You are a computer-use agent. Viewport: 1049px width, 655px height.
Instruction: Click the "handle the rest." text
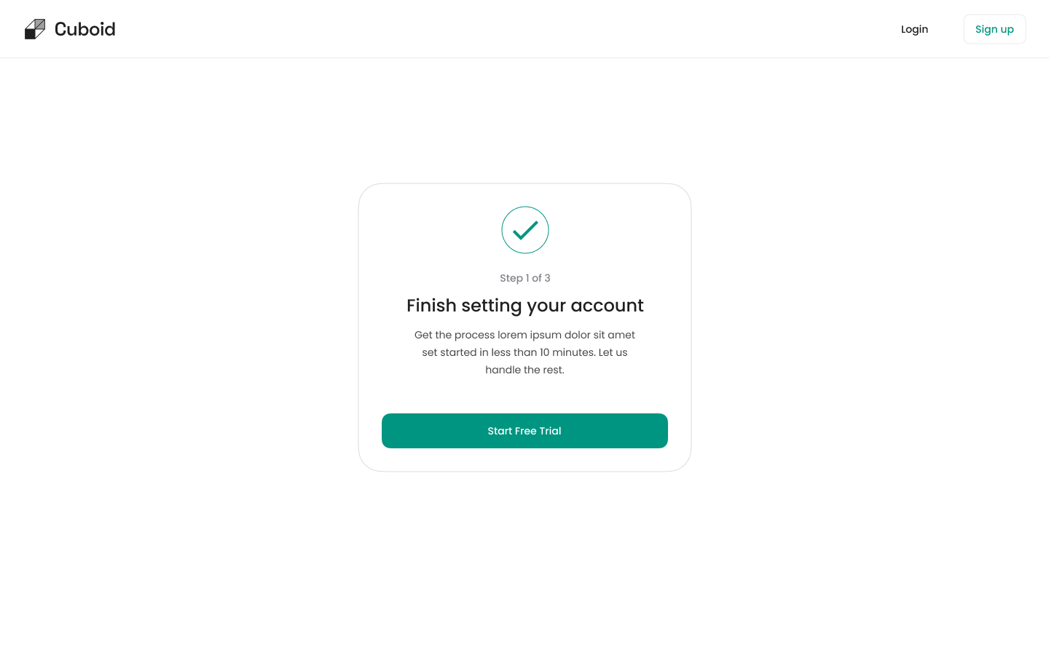tap(524, 370)
